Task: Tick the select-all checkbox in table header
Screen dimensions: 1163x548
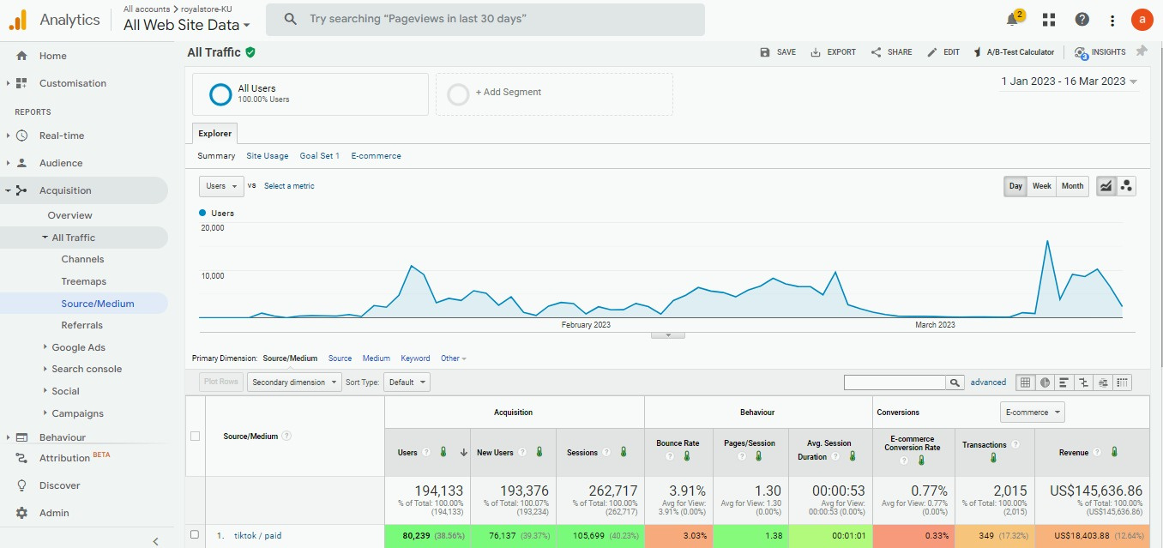Action: (x=195, y=436)
